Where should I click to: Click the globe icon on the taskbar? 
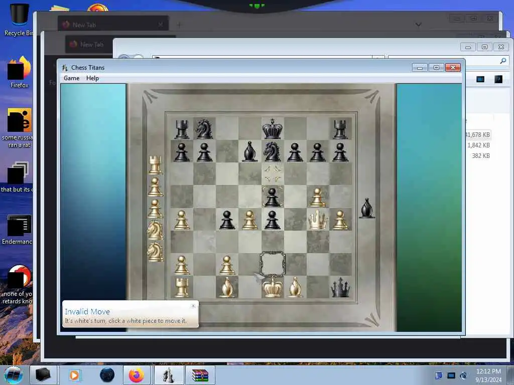click(107, 375)
